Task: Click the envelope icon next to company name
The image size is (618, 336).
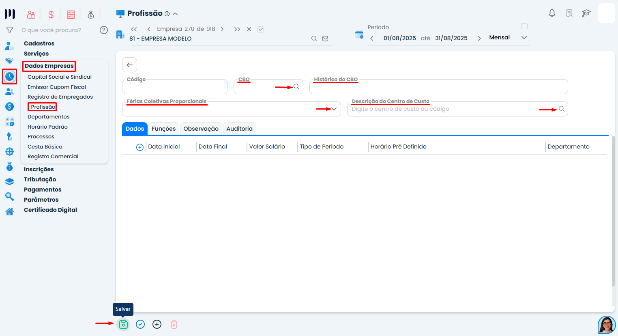Action: [x=325, y=39]
